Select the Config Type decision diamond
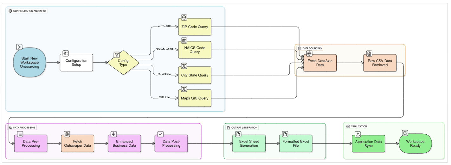The image size is (451, 165). click(x=123, y=63)
